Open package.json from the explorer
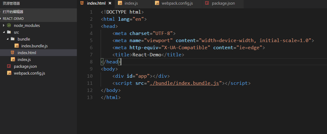The height and width of the screenshot is (134, 327). tap(25, 67)
